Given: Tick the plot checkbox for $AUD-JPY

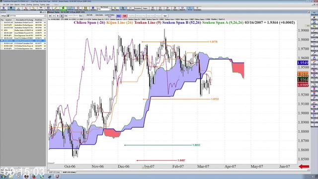Looking at the screenshot, I should click(2, 25).
